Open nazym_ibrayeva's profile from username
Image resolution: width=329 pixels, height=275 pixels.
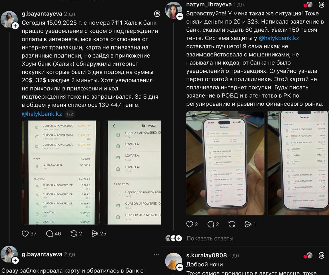pos(209,4)
